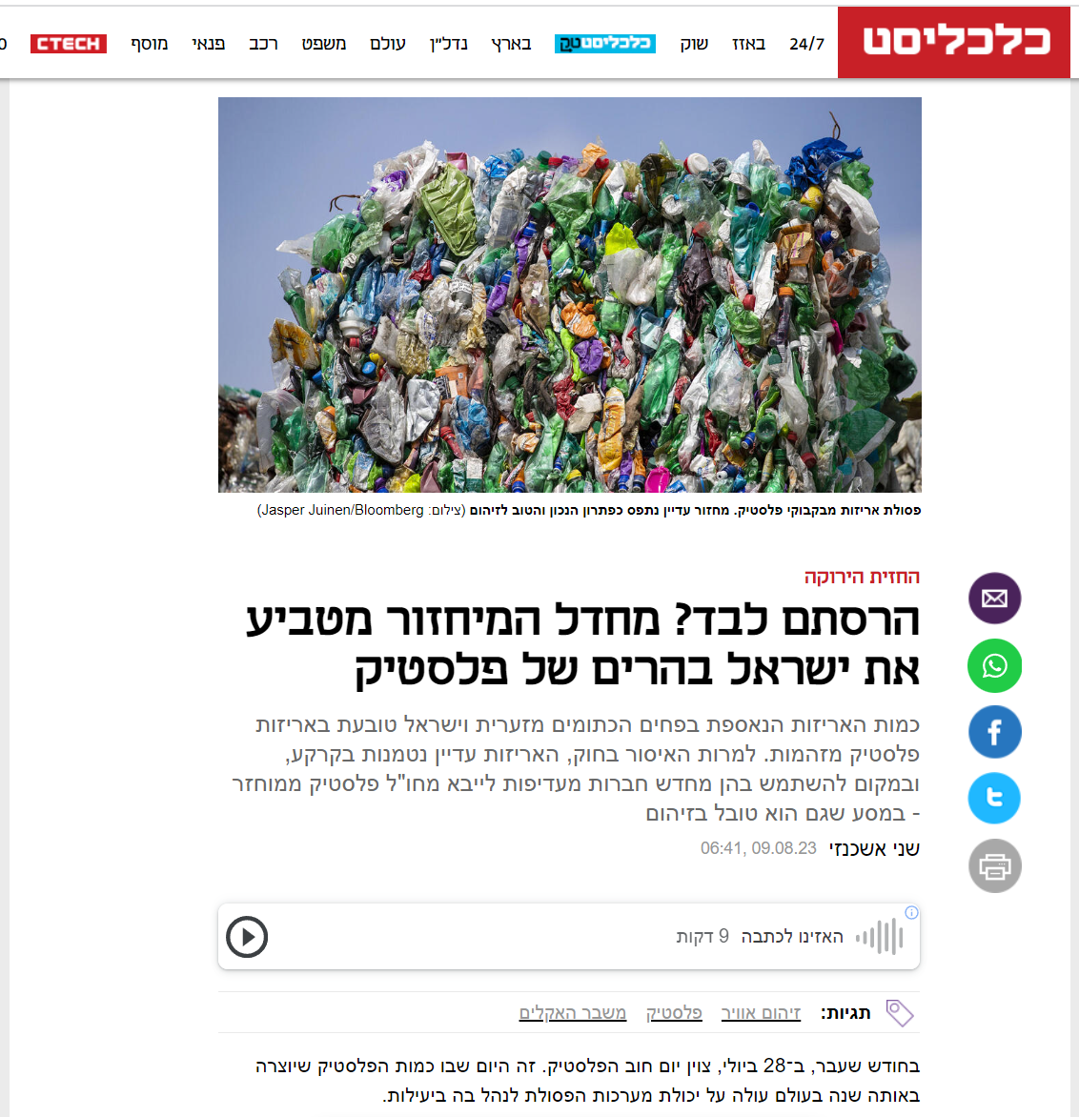Click the purple tag icon
The height and width of the screenshot is (1117, 1079).
tap(900, 1013)
